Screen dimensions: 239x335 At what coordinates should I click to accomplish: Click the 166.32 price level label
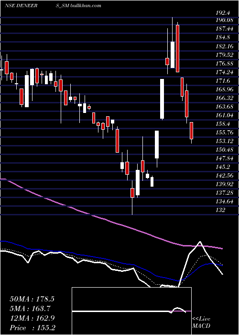coord(224,98)
